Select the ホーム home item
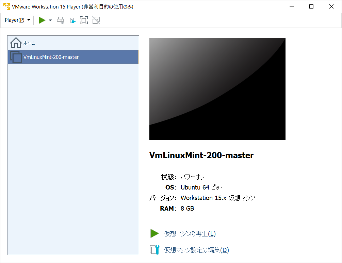The width and height of the screenshot is (342, 263). click(x=73, y=43)
